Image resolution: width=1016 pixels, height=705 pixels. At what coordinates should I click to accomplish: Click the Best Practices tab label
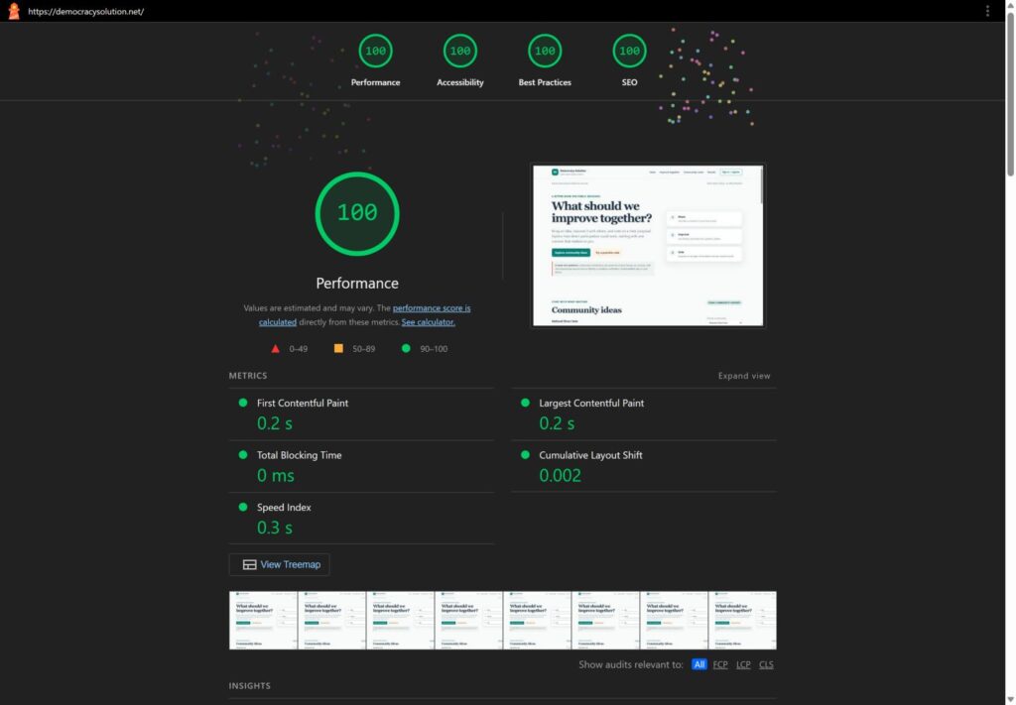click(545, 82)
